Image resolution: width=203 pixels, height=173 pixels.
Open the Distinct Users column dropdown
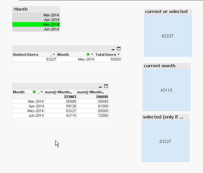point(54,55)
